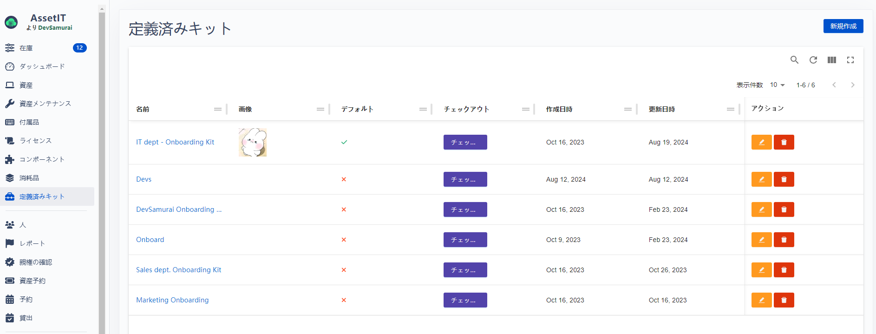The width and height of the screenshot is (876, 334).
Task: Open the column visibility icon
Action: [831, 60]
